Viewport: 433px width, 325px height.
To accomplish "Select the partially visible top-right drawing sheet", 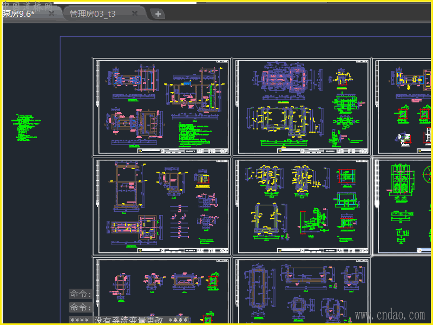I will click(402, 107).
